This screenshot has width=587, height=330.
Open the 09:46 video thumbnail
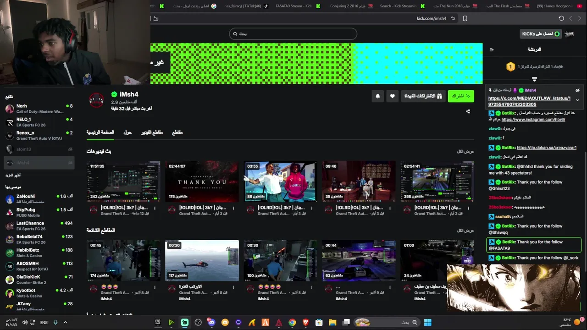pyautogui.click(x=359, y=181)
